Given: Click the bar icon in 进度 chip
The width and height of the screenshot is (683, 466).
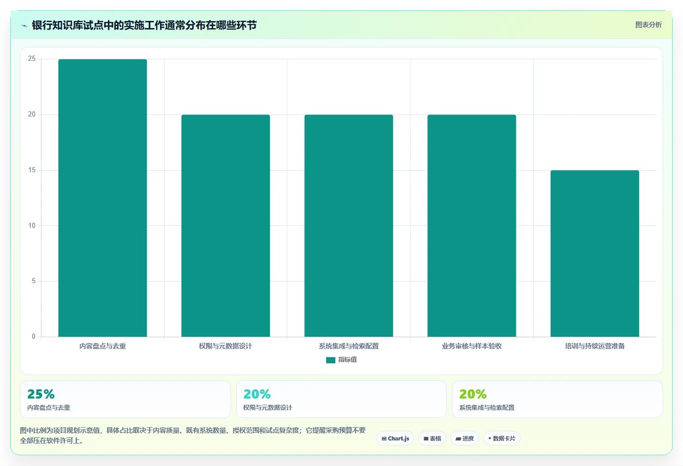Looking at the screenshot, I should tap(459, 438).
